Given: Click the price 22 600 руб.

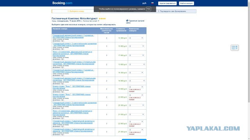Looking at the screenshot, I should pos(122,97).
